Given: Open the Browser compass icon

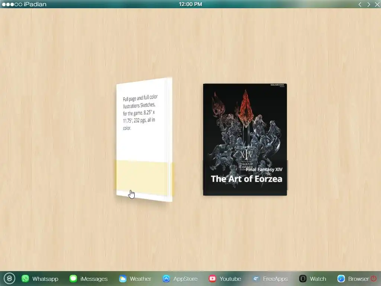Looking at the screenshot, I should pyautogui.click(x=341, y=279).
